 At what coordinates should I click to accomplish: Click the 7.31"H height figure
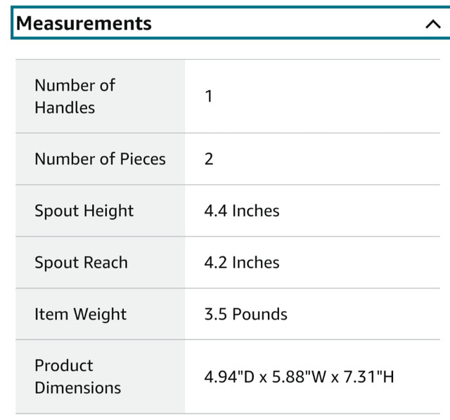pyautogui.click(x=368, y=377)
